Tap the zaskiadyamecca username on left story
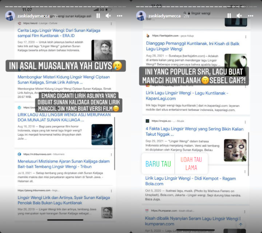Viewport: 262px width, 233px height. pos(33,16)
